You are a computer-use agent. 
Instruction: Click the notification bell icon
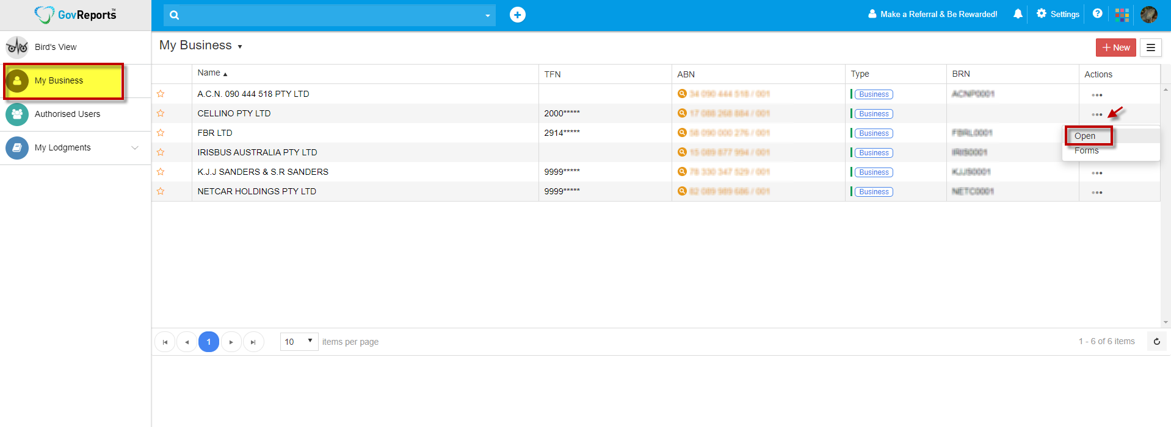(1018, 14)
